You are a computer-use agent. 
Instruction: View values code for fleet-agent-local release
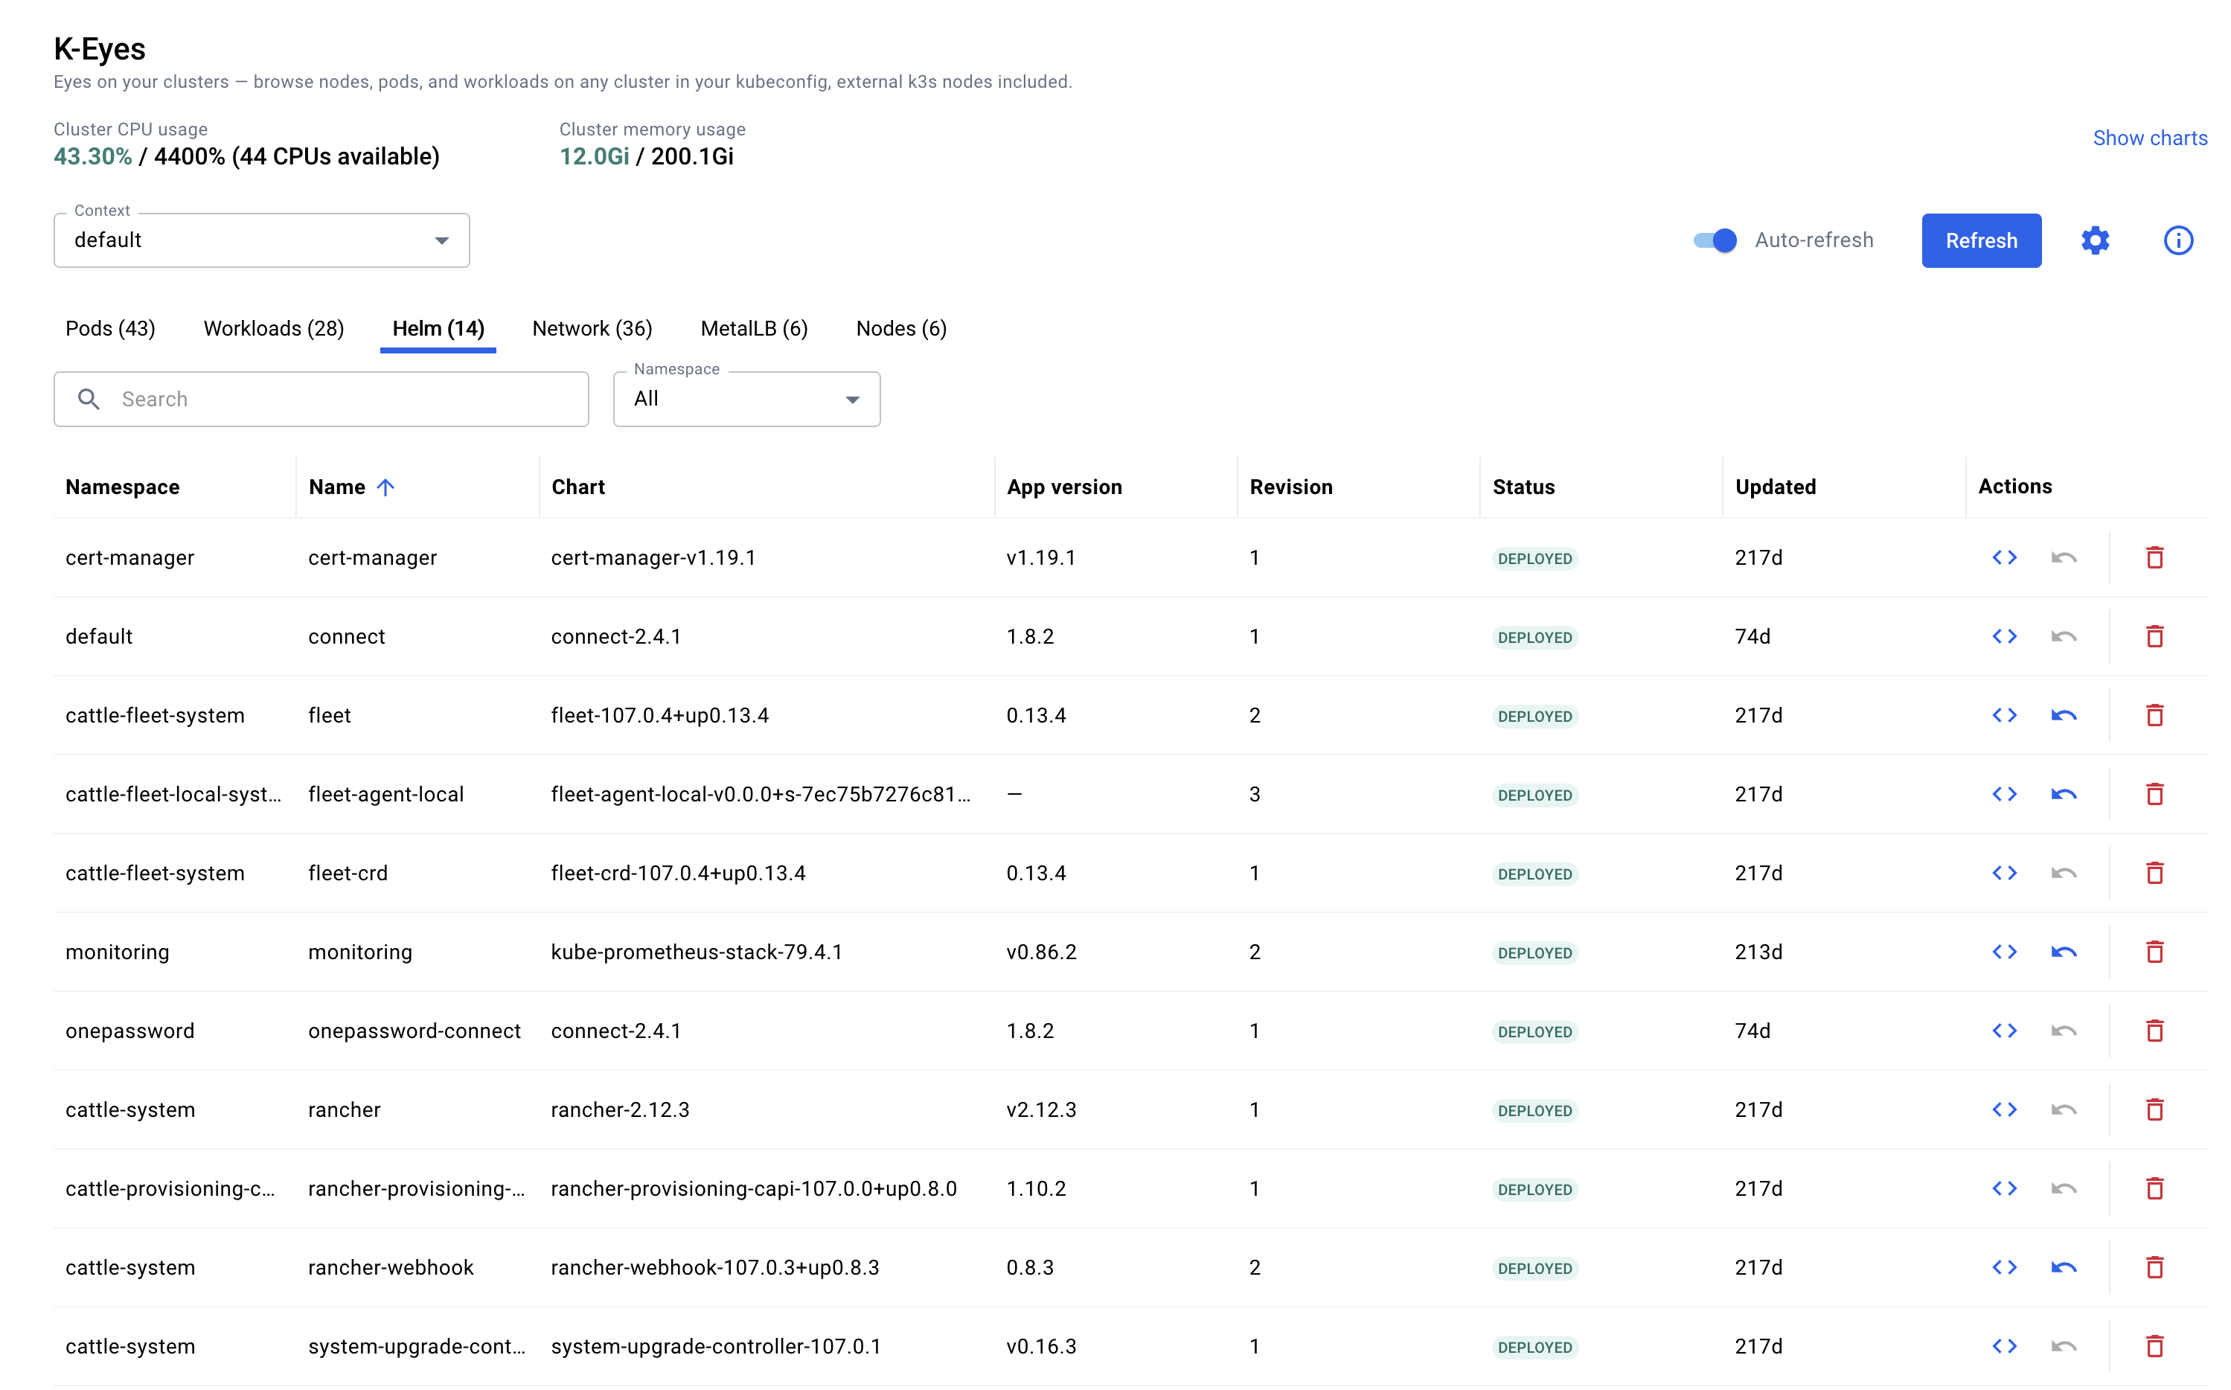click(2004, 794)
